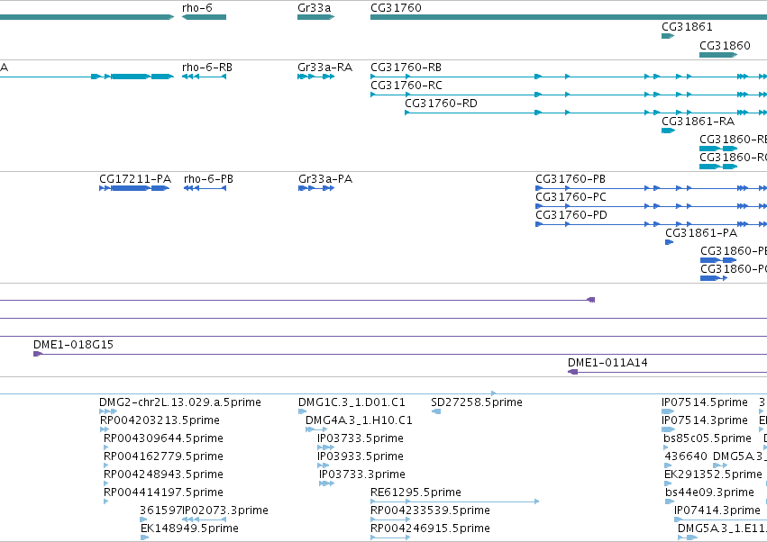Select the long teal CG31760 gene bar
Viewport: 767px width, 542px height.
click(x=569, y=18)
